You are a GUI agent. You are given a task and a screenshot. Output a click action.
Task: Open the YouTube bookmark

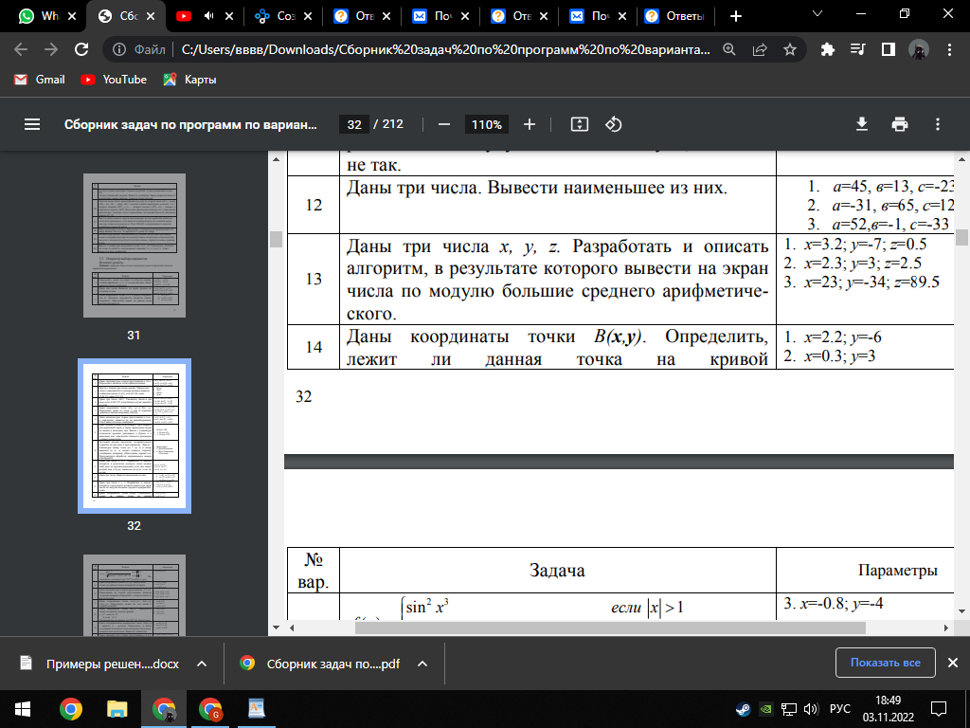[114, 80]
